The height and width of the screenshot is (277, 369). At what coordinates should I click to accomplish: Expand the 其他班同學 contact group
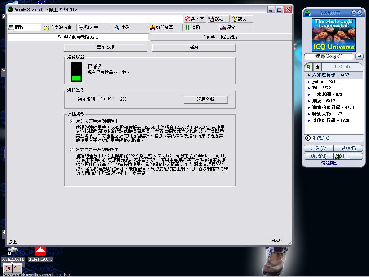click(x=308, y=120)
